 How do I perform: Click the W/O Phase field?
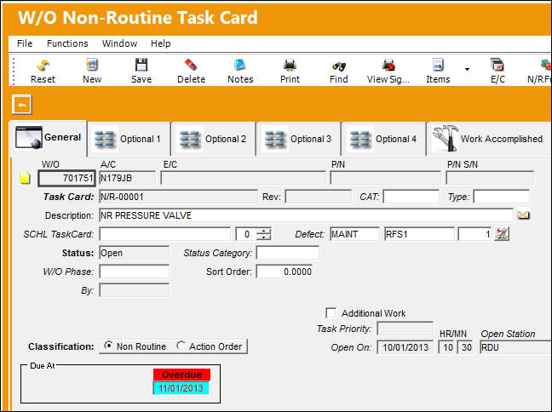pos(134,272)
